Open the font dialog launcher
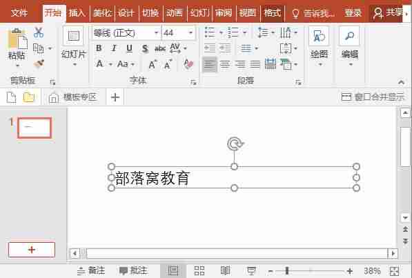The width and height of the screenshot is (412, 278). [193, 83]
